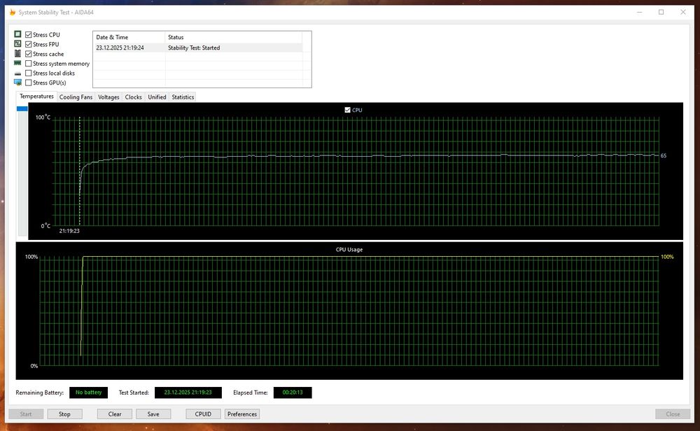Click the Status column header

234,37
